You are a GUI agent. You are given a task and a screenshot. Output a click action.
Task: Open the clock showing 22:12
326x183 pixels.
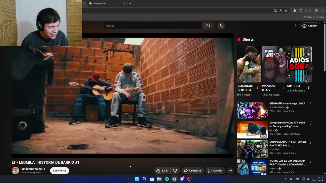pos(318,179)
